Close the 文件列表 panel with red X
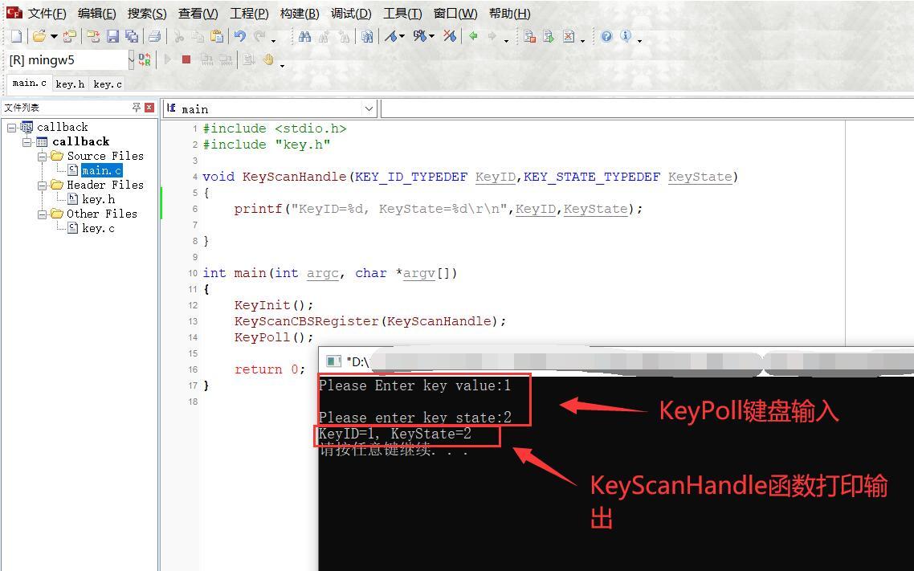 (149, 107)
